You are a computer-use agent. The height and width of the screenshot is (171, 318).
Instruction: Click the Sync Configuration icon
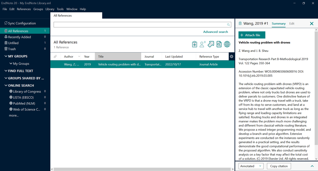click(6, 23)
